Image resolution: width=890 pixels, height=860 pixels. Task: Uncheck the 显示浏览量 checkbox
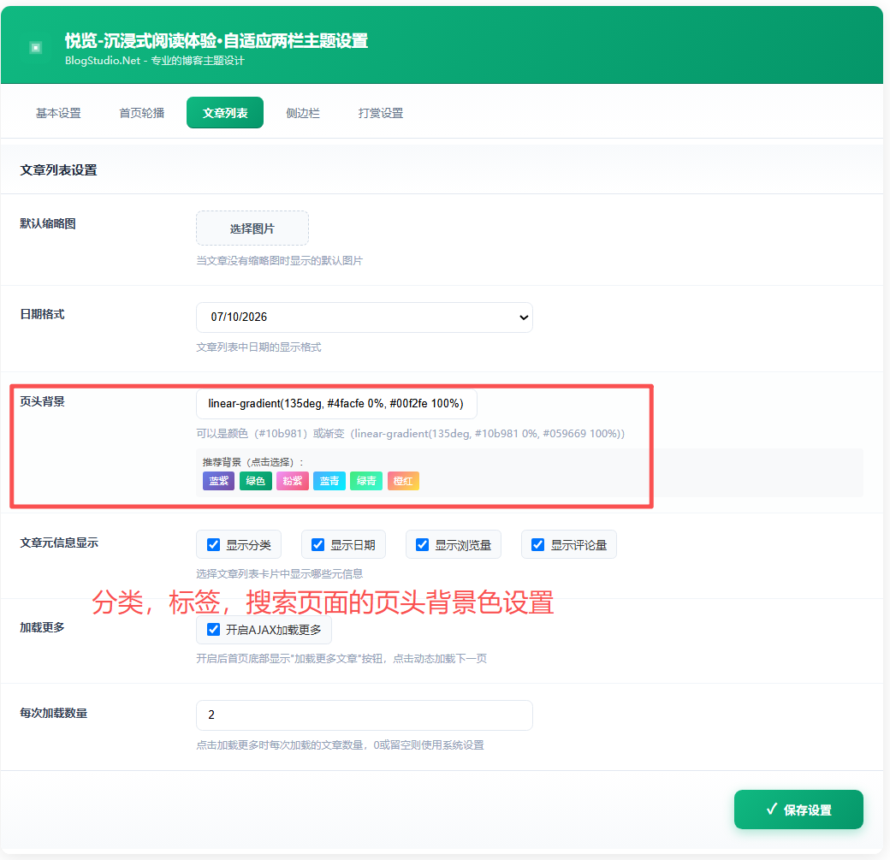422,545
